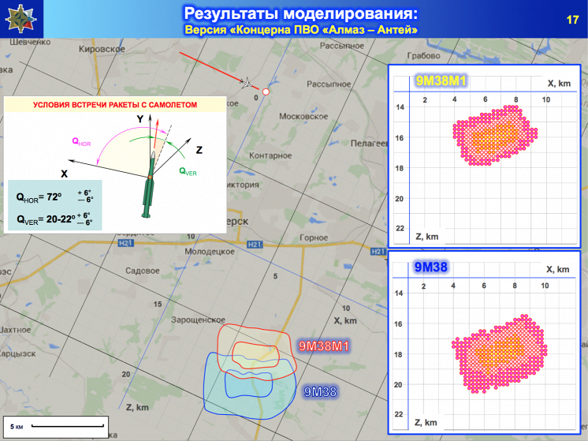This screenshot has height=441, width=588.
Task: Click the QHOR= 72° value
Action: click(54, 196)
